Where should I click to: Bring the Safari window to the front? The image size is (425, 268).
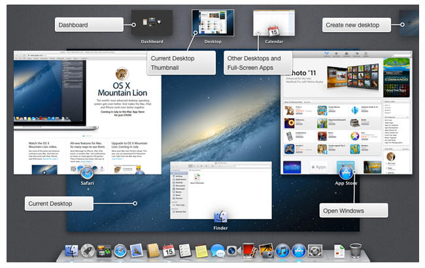tap(87, 112)
